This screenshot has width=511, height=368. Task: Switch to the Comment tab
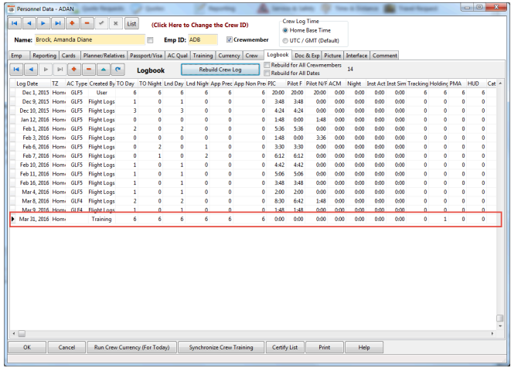(x=385, y=56)
